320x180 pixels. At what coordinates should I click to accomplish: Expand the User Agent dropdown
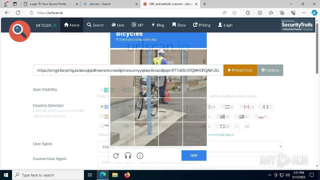point(190,147)
